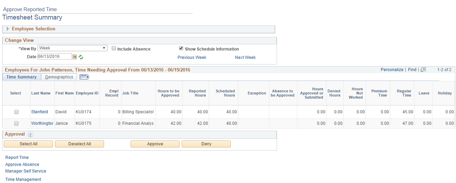Open the Approve Absence link

(x=22, y=165)
